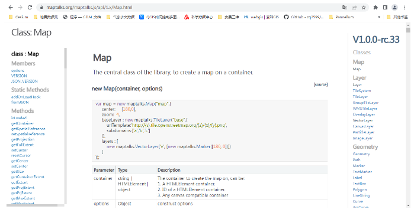Open the Layer class link

(x=357, y=85)
